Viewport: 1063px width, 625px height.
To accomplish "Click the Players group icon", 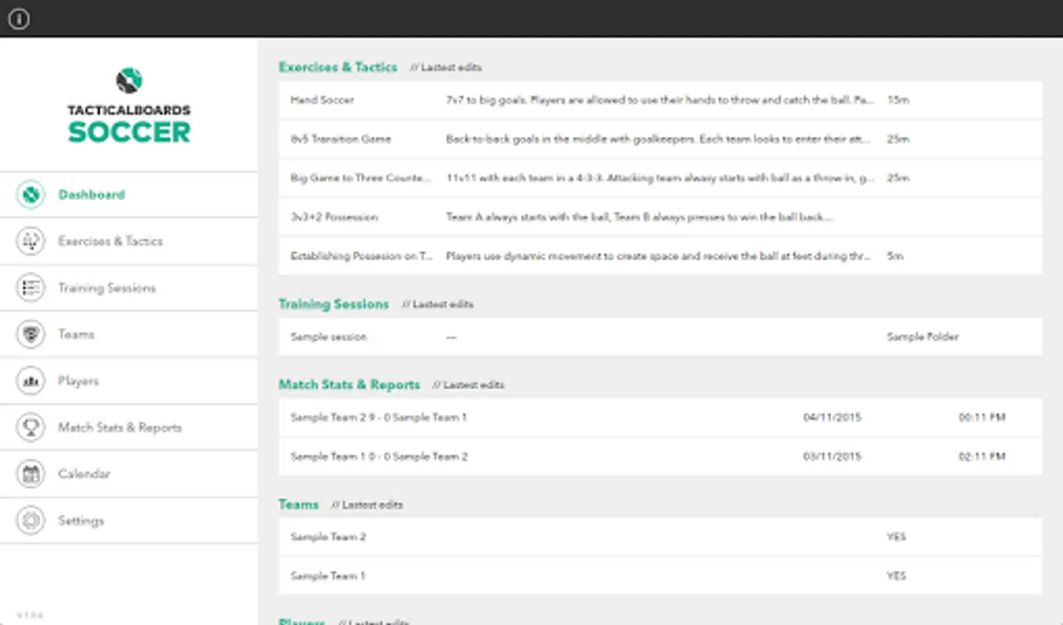I will pyautogui.click(x=31, y=381).
